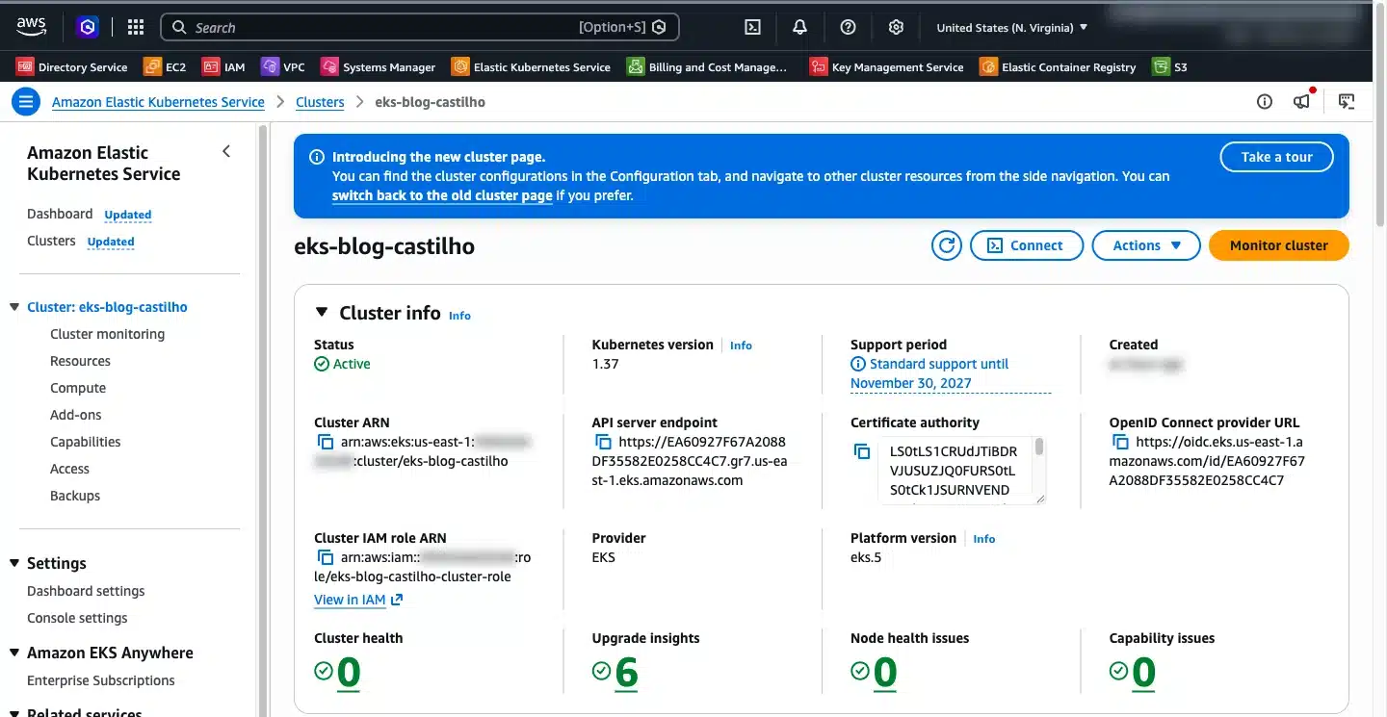Click the search field in top bar
This screenshot has height=717, width=1387.
click(x=420, y=27)
